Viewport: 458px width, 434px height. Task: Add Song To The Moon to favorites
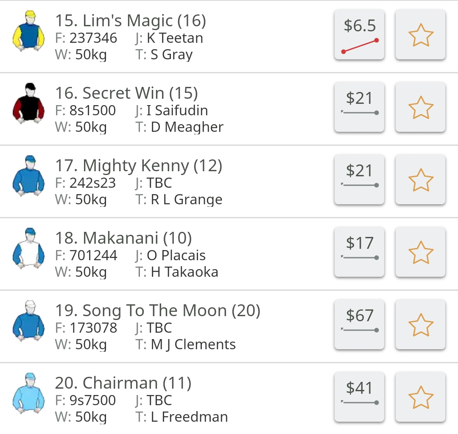pyautogui.click(x=420, y=324)
